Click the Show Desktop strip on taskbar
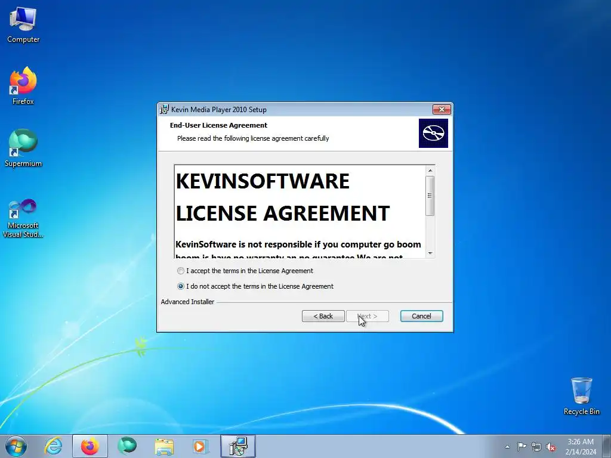Image resolution: width=611 pixels, height=458 pixels. tap(607, 446)
